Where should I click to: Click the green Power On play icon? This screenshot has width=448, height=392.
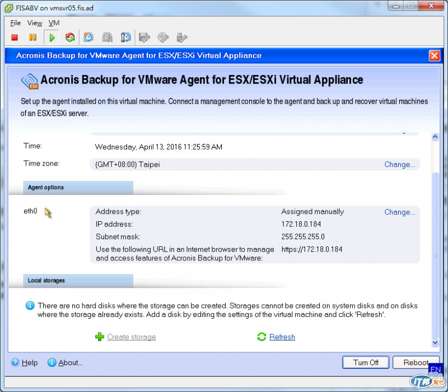click(x=52, y=38)
